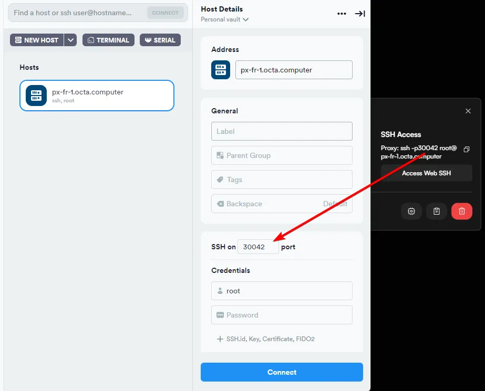Select the px-fr-1.octa.computer server icon in Hosts

(x=36, y=96)
